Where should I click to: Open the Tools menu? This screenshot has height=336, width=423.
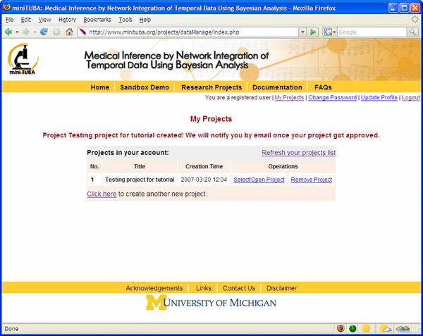tap(125, 20)
